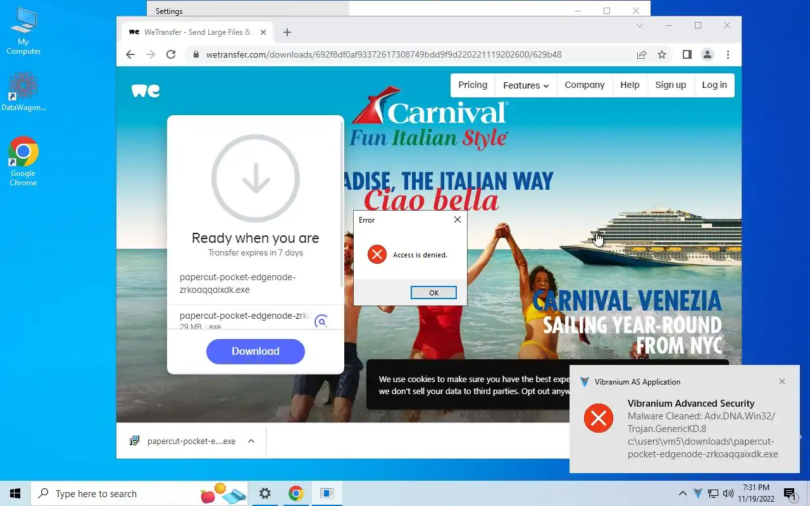The image size is (810, 506).
Task: Click the Carnival advertisement logo
Action: (x=430, y=118)
